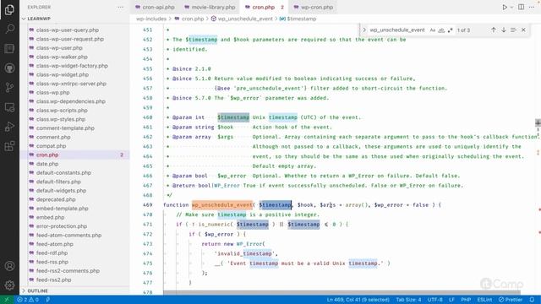Screen dimensions: 541x304
Task: Go to previous find match
Action: point(494,30)
